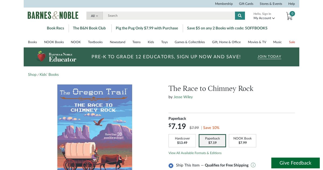Expand the My Account dropdown
Viewport: 323px width, 170px height.
pyautogui.click(x=264, y=18)
